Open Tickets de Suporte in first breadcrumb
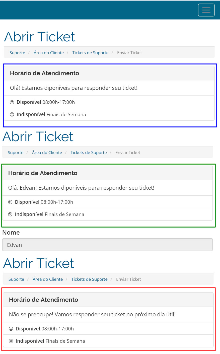 pos(91,53)
